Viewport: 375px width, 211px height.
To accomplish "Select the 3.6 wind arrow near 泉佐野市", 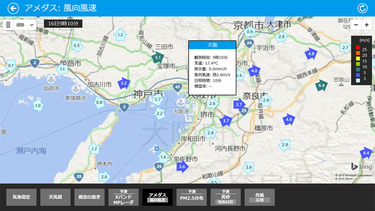I will click(182, 167).
